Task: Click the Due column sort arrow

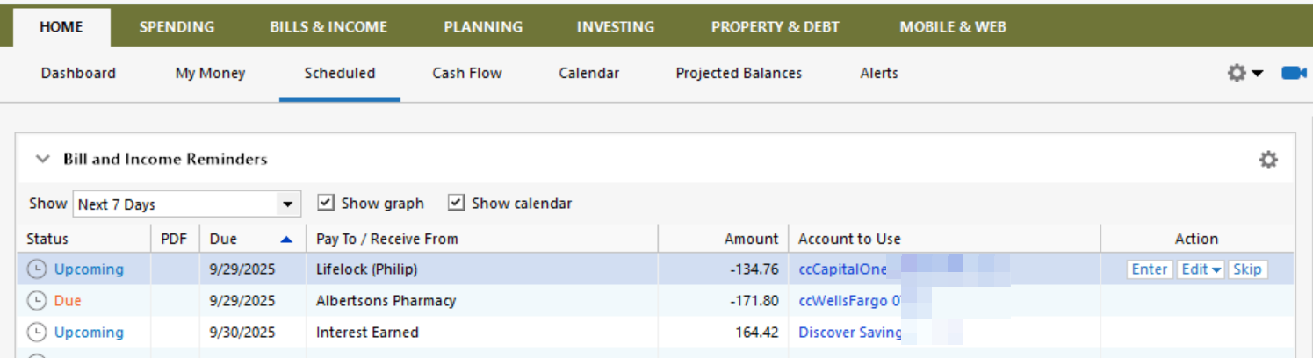Action: click(286, 239)
